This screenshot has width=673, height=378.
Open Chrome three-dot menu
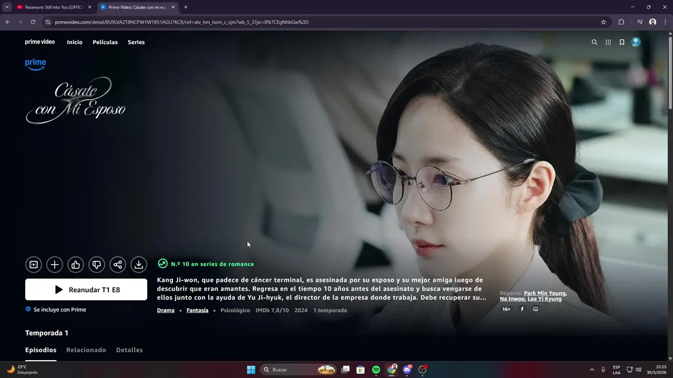(665, 22)
